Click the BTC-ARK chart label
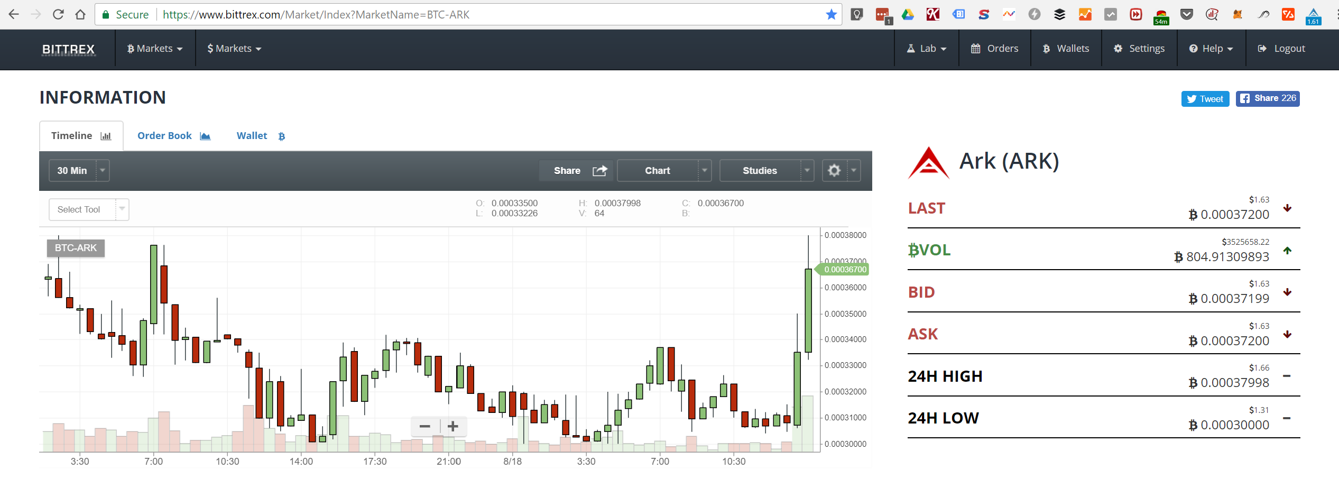This screenshot has height=488, width=1339. pos(76,248)
